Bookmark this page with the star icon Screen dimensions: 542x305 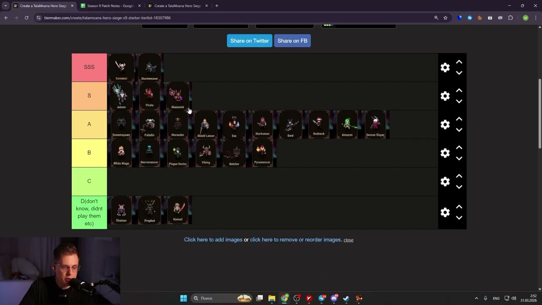[445, 18]
